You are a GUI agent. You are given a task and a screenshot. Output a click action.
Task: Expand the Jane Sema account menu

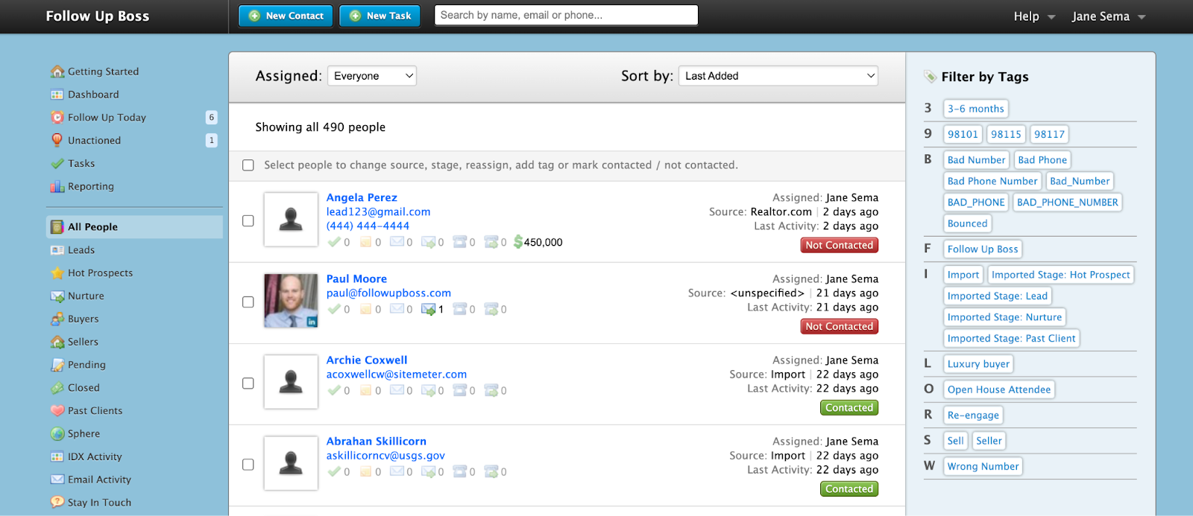[x=1109, y=16]
